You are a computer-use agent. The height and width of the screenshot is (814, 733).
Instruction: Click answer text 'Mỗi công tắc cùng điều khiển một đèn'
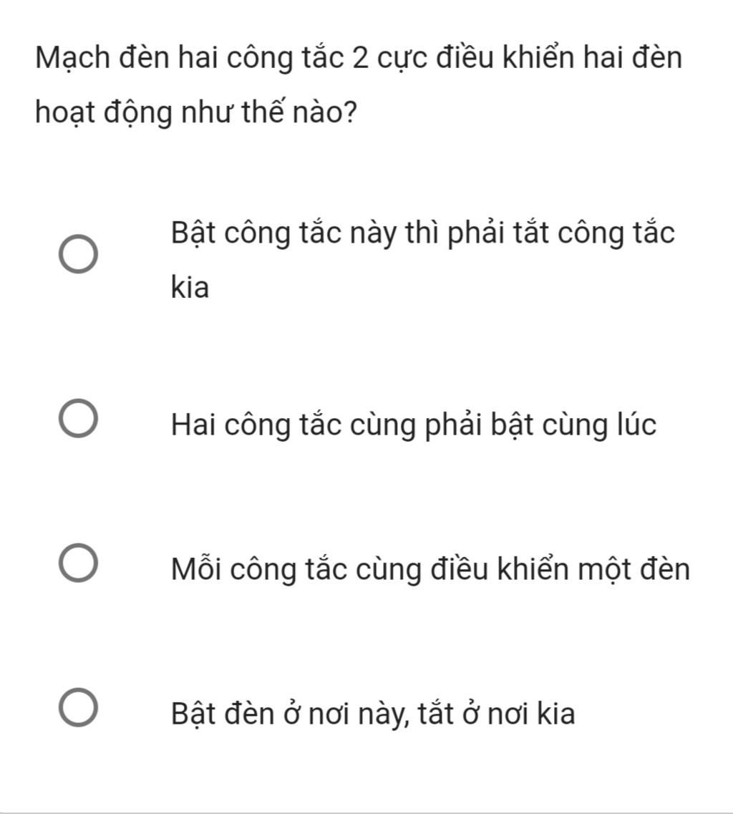[431, 569]
